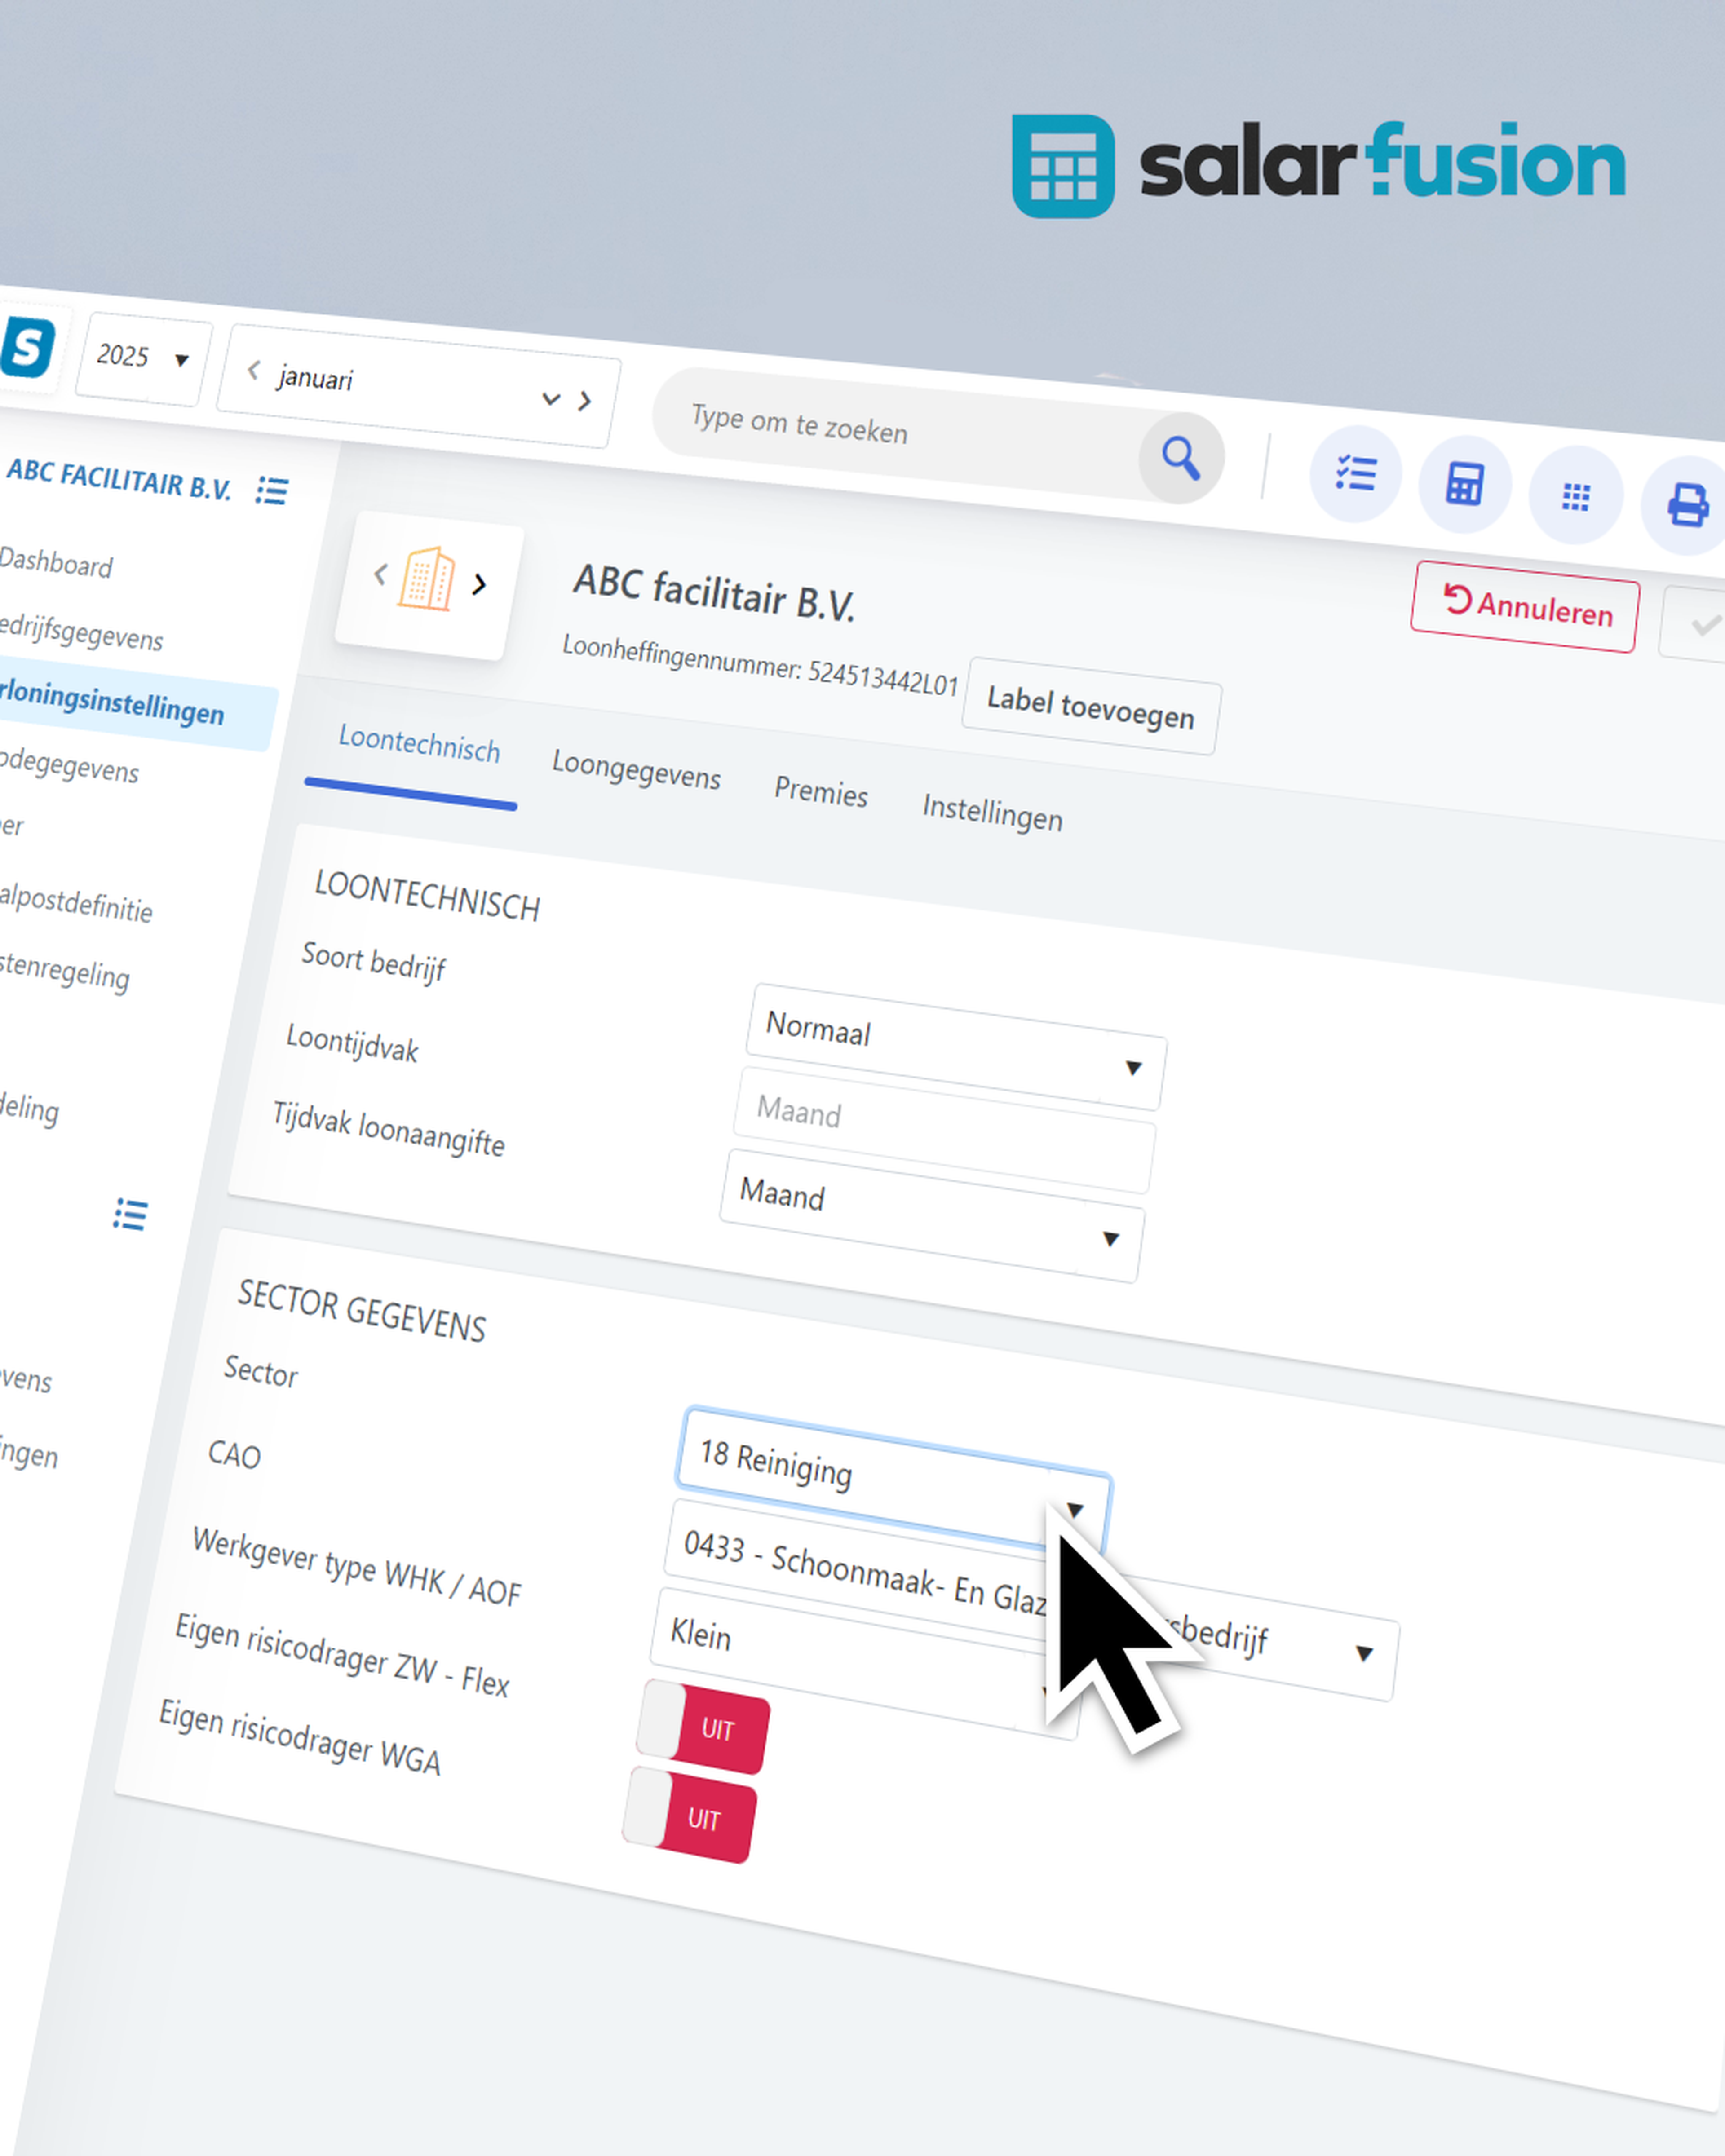Screen dimensions: 1725x2156
Task: Open Dashboard in the sidebar
Action: (56, 563)
